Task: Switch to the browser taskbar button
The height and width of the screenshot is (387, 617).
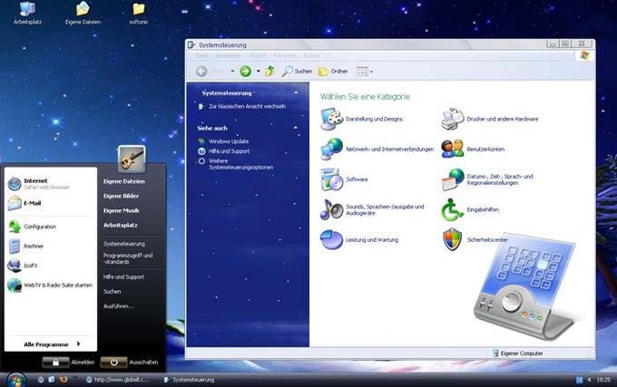Action: tap(118, 380)
